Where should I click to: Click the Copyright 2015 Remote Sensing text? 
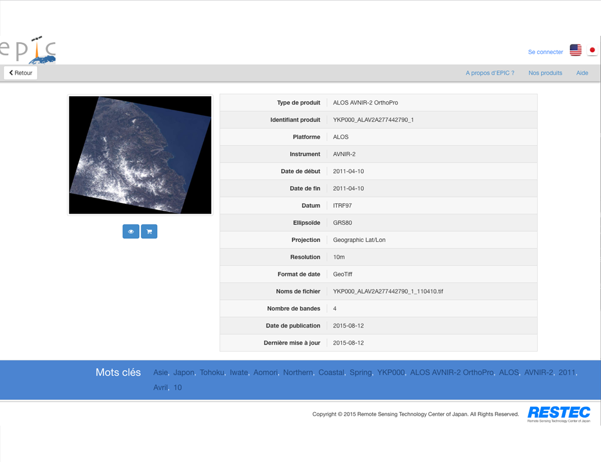tap(416, 414)
